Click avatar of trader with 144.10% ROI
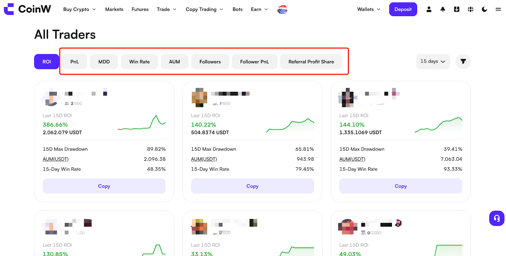506x256 pixels. pos(347,97)
